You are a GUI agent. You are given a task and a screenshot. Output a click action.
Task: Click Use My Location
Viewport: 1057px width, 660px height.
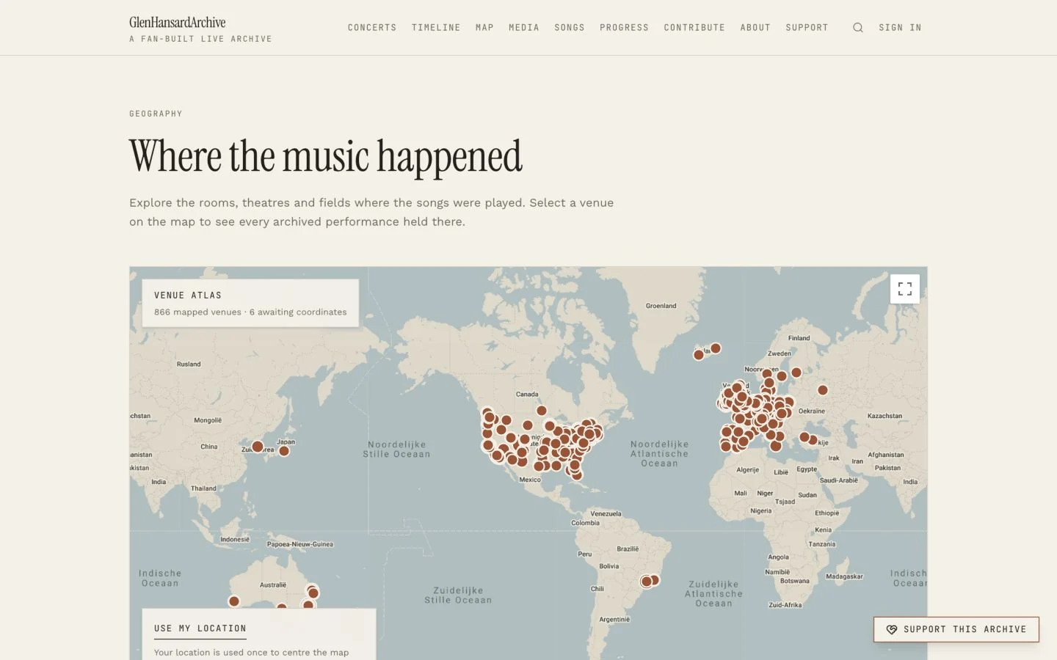(200, 628)
